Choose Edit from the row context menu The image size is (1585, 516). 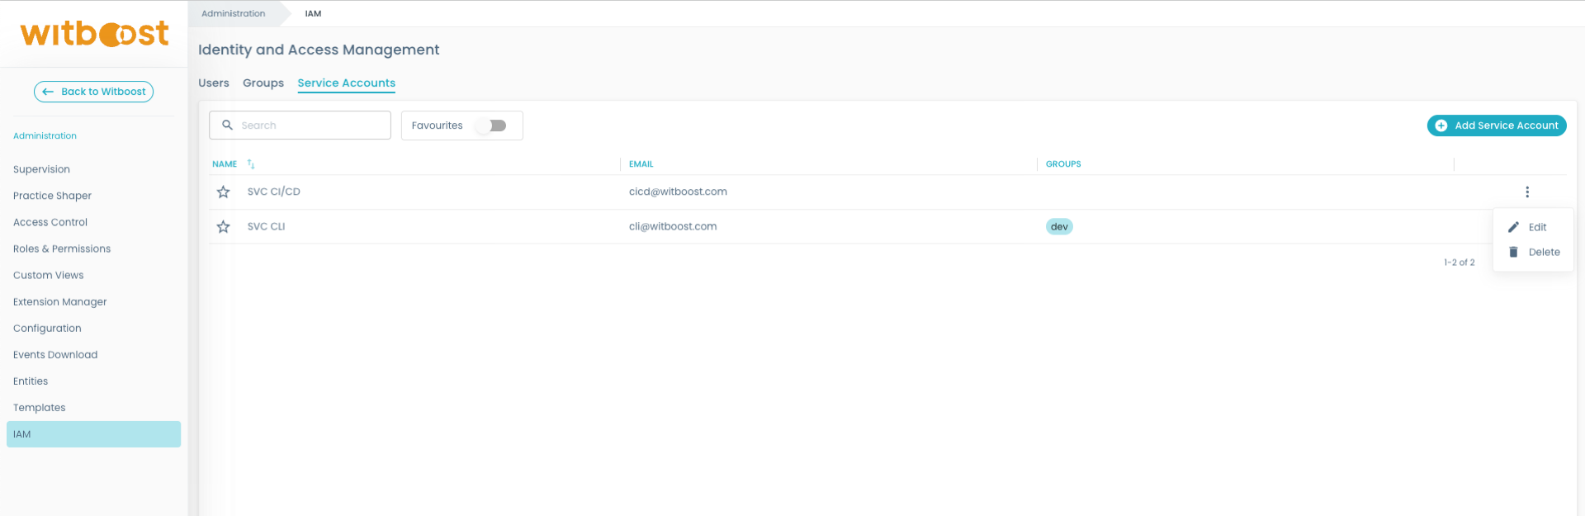click(x=1536, y=228)
